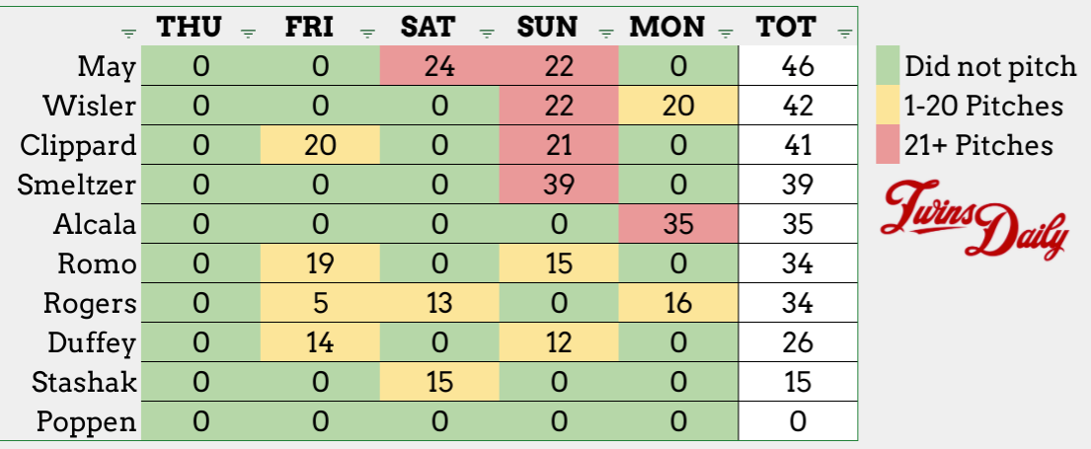Select the TOT column header
This screenshot has height=449, width=1091.
point(786,28)
